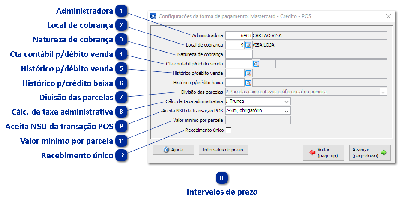Screen dimensions: 401x204
Task: Click the Natureza de cobrança input field
Action: point(238,54)
